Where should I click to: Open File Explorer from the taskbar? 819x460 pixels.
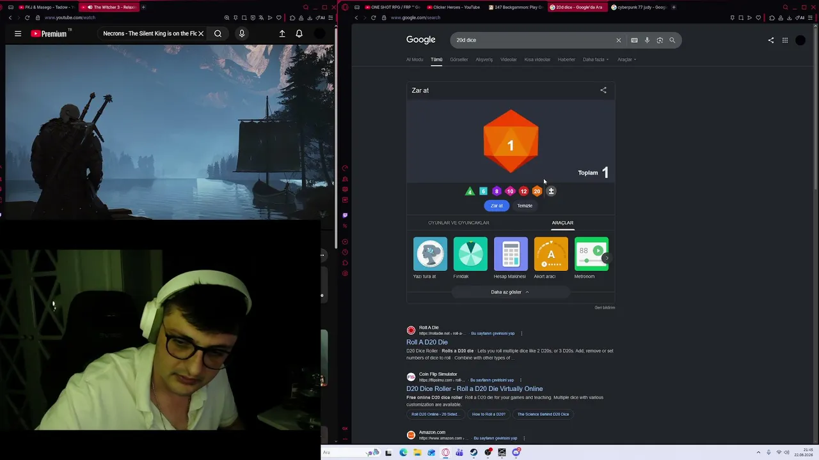point(417,452)
